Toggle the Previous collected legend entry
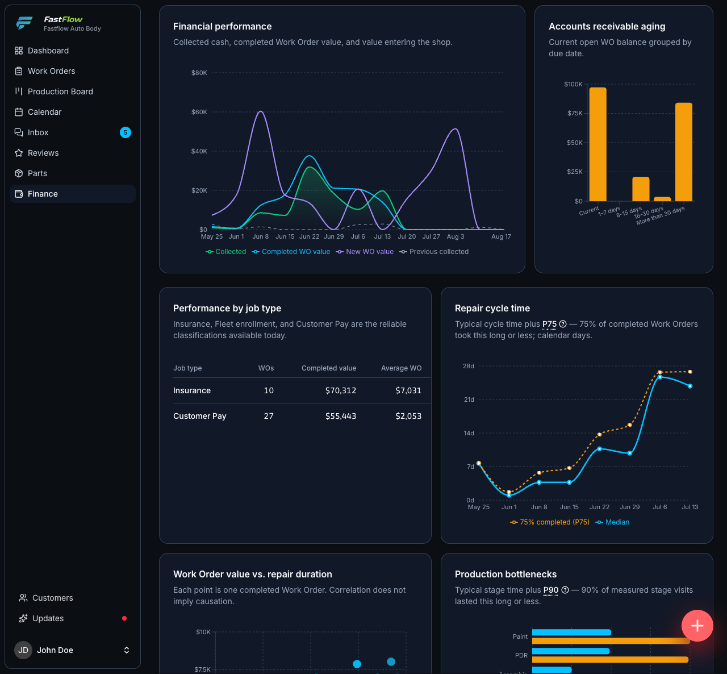Image resolution: width=727 pixels, height=674 pixels. (434, 252)
